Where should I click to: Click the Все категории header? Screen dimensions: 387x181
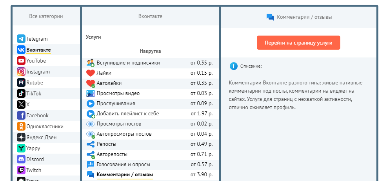point(46,16)
